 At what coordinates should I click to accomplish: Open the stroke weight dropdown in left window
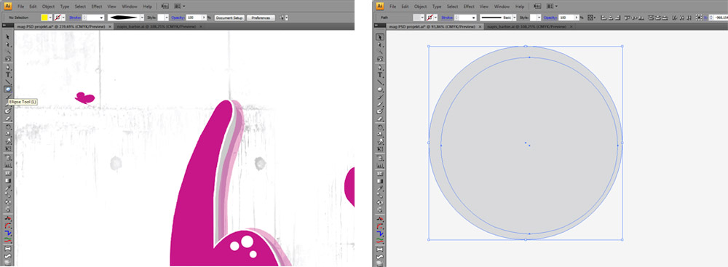point(101,17)
